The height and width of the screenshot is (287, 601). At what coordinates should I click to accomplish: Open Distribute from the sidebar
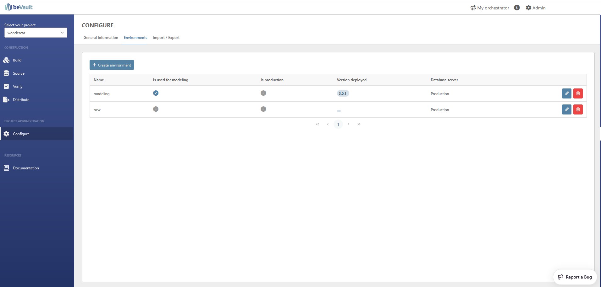coord(21,100)
